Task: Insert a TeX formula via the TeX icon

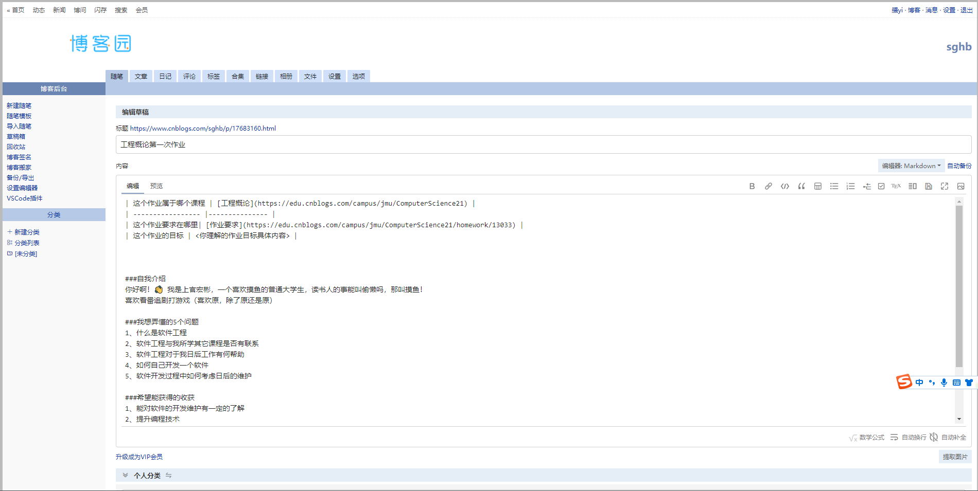Action: 896,186
